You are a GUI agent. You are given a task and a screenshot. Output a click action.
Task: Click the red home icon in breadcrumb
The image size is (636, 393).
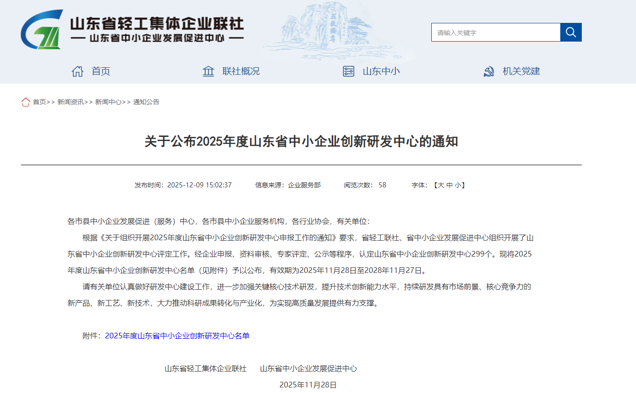26,102
